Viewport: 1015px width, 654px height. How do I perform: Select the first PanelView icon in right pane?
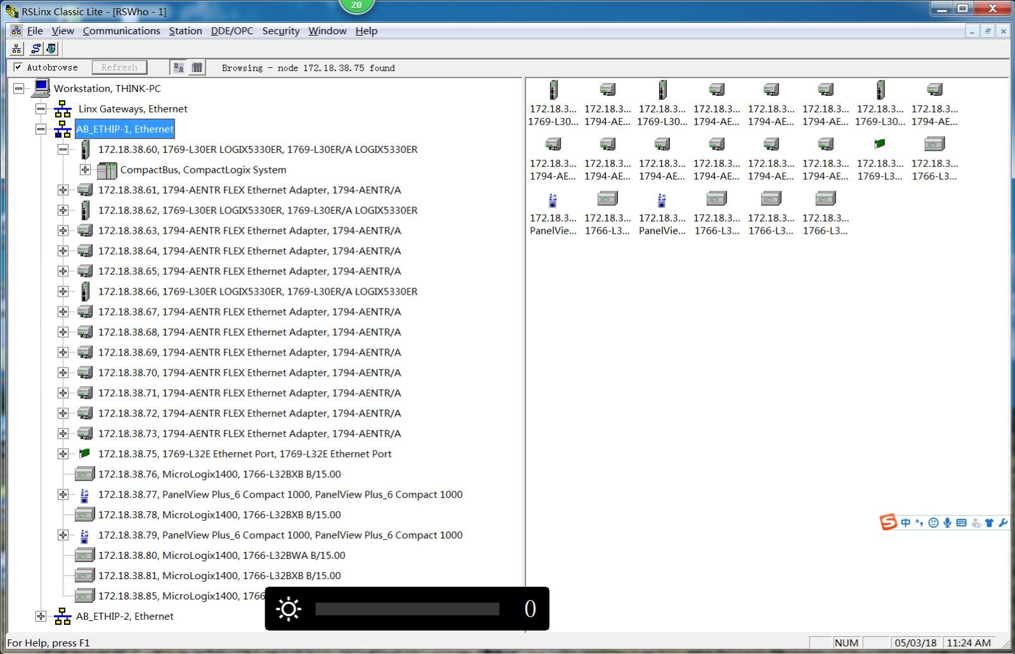click(x=553, y=201)
